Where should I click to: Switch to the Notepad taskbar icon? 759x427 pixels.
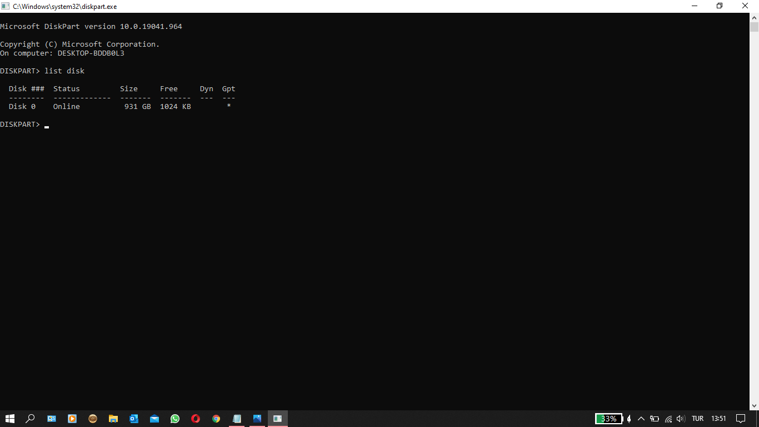237,419
